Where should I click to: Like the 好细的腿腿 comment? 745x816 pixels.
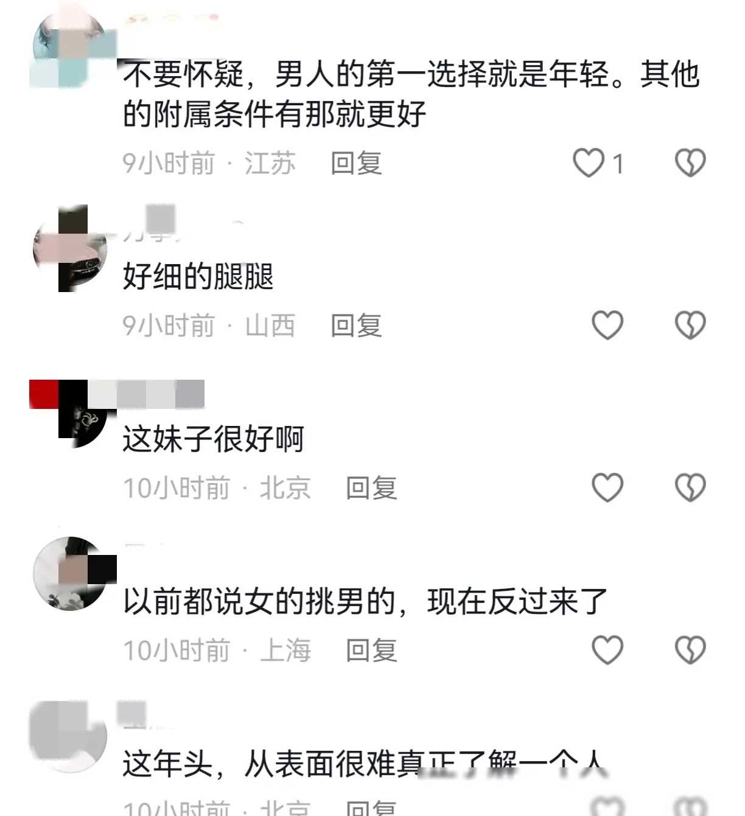coord(607,326)
